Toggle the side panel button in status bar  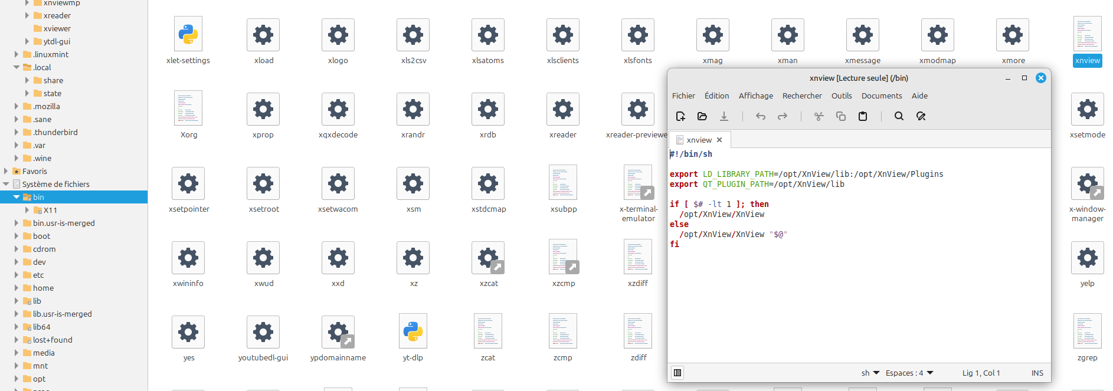point(677,373)
